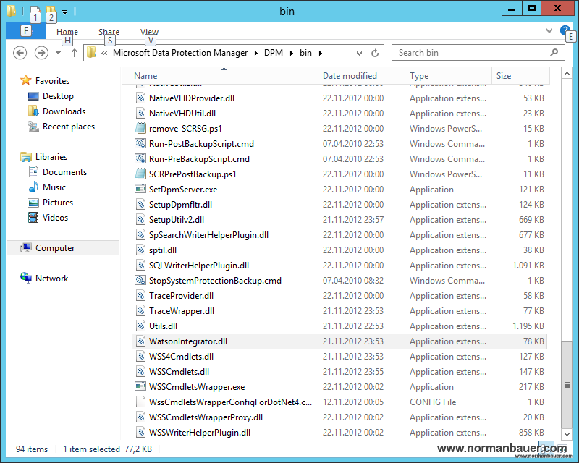Select SQLWriterHelperPlugin.dll file name

point(198,265)
